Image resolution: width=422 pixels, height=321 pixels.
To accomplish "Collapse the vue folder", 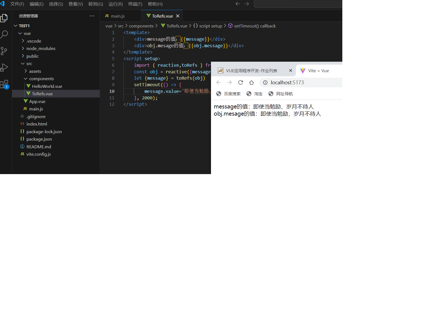I will coord(56,34).
